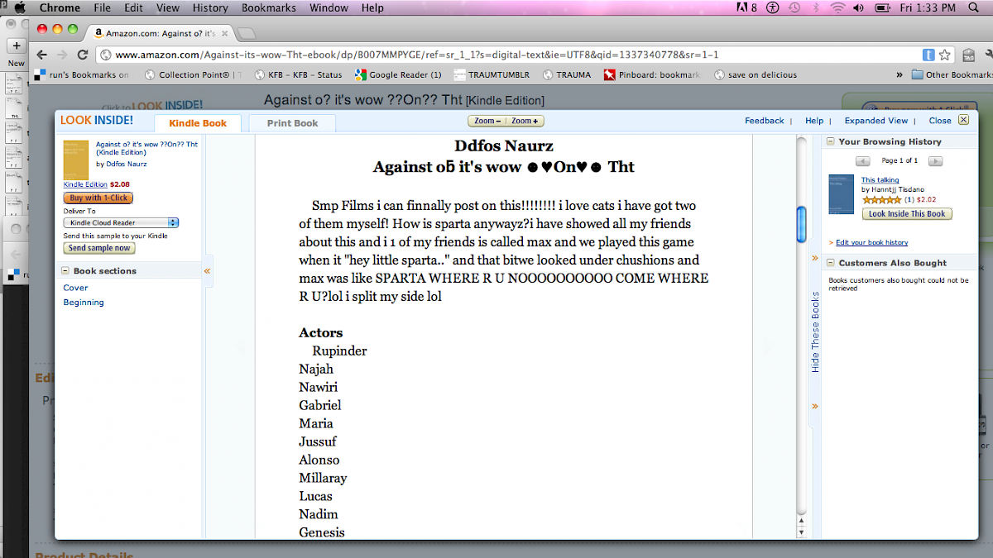Collapse the Book sections panel
This screenshot has width=993, height=558.
(65, 271)
